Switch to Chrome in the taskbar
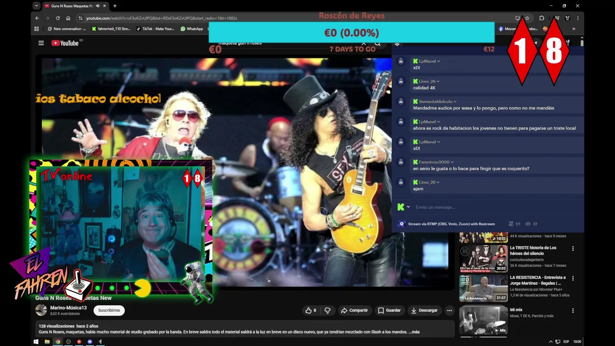The image size is (615, 346). [58, 342]
